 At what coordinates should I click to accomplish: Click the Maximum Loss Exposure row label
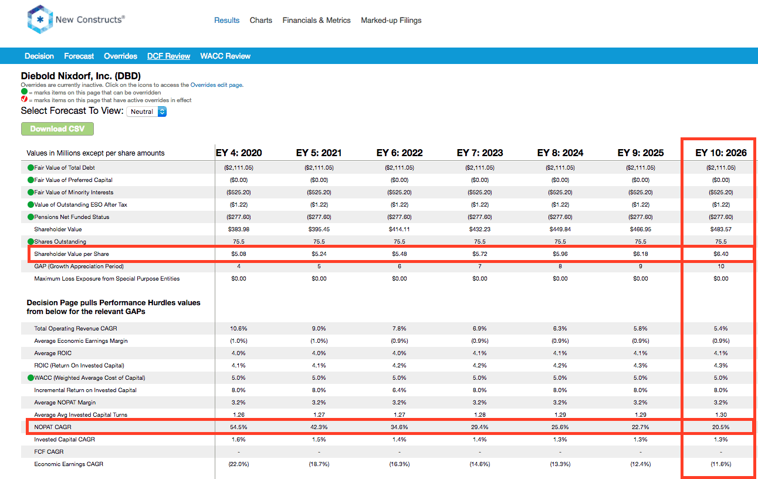(107, 279)
